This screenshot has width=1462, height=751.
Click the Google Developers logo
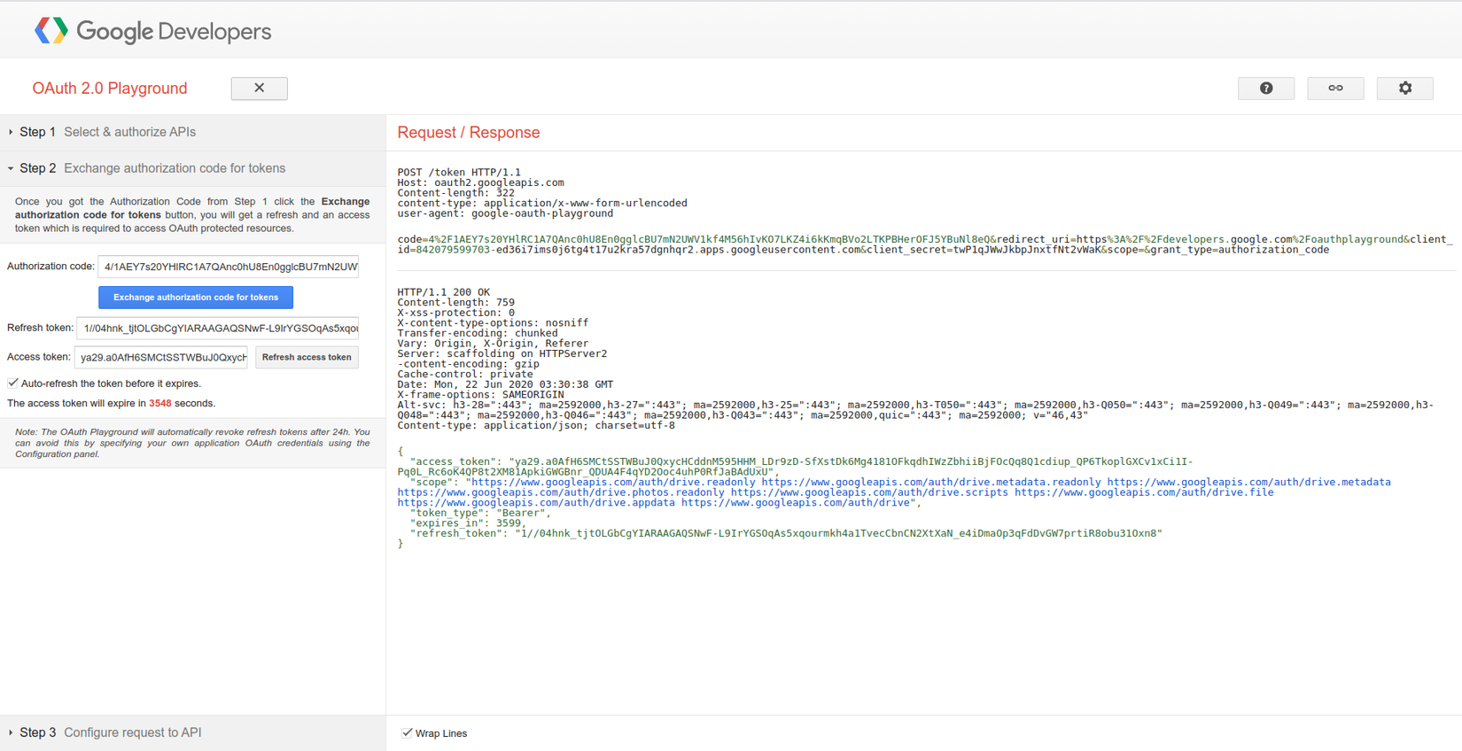(x=152, y=31)
